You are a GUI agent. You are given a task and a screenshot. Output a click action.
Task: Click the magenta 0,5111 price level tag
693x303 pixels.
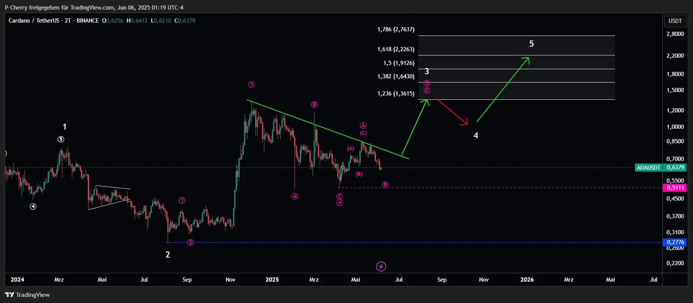coord(675,188)
